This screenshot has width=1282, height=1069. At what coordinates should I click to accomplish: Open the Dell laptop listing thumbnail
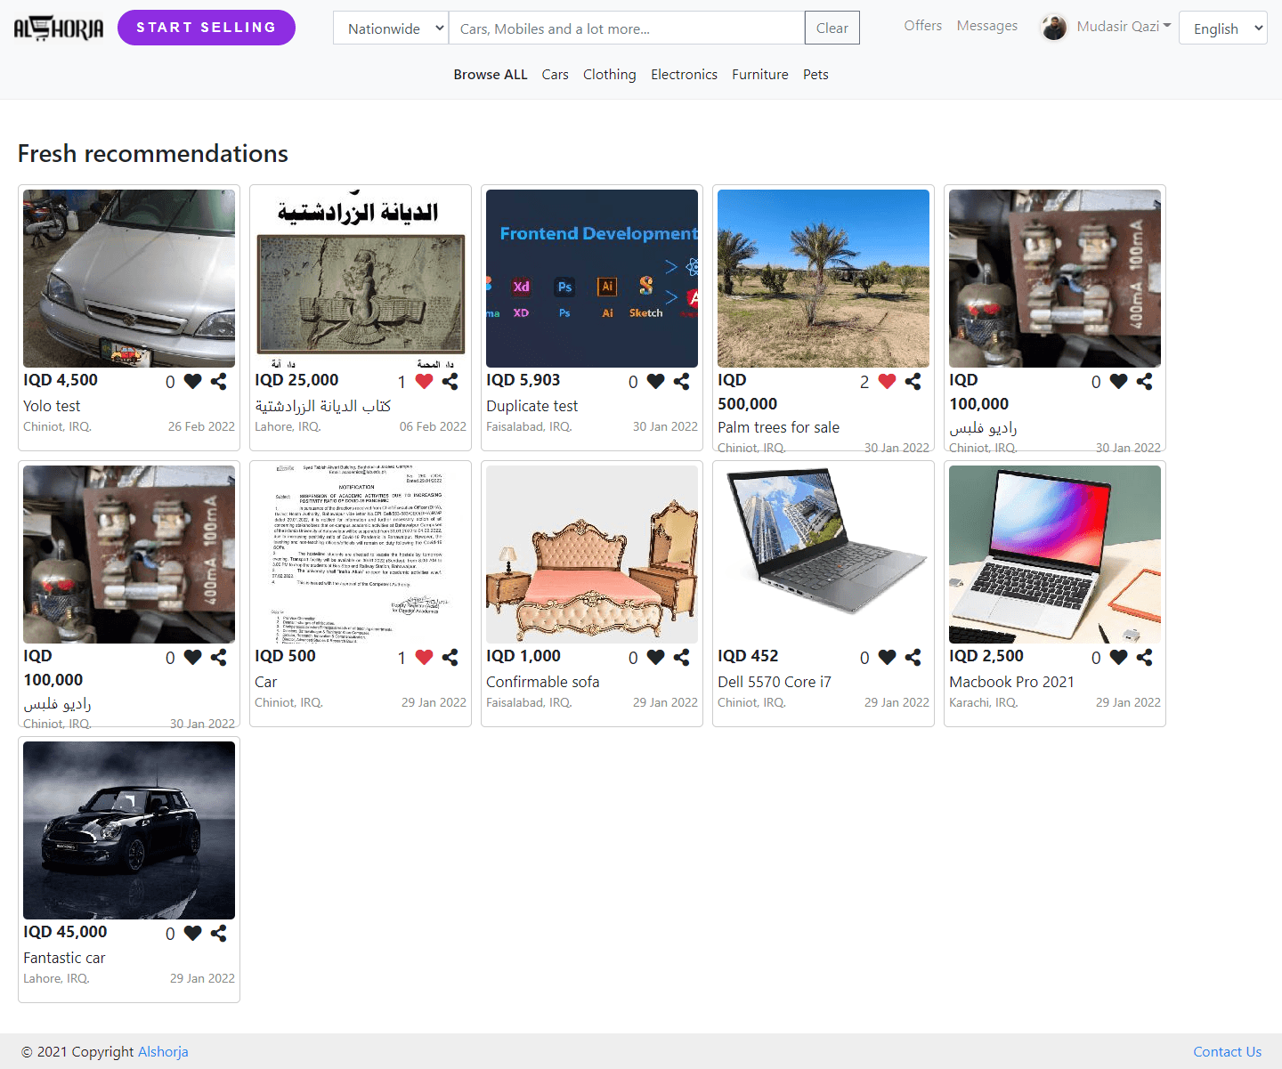pos(824,554)
